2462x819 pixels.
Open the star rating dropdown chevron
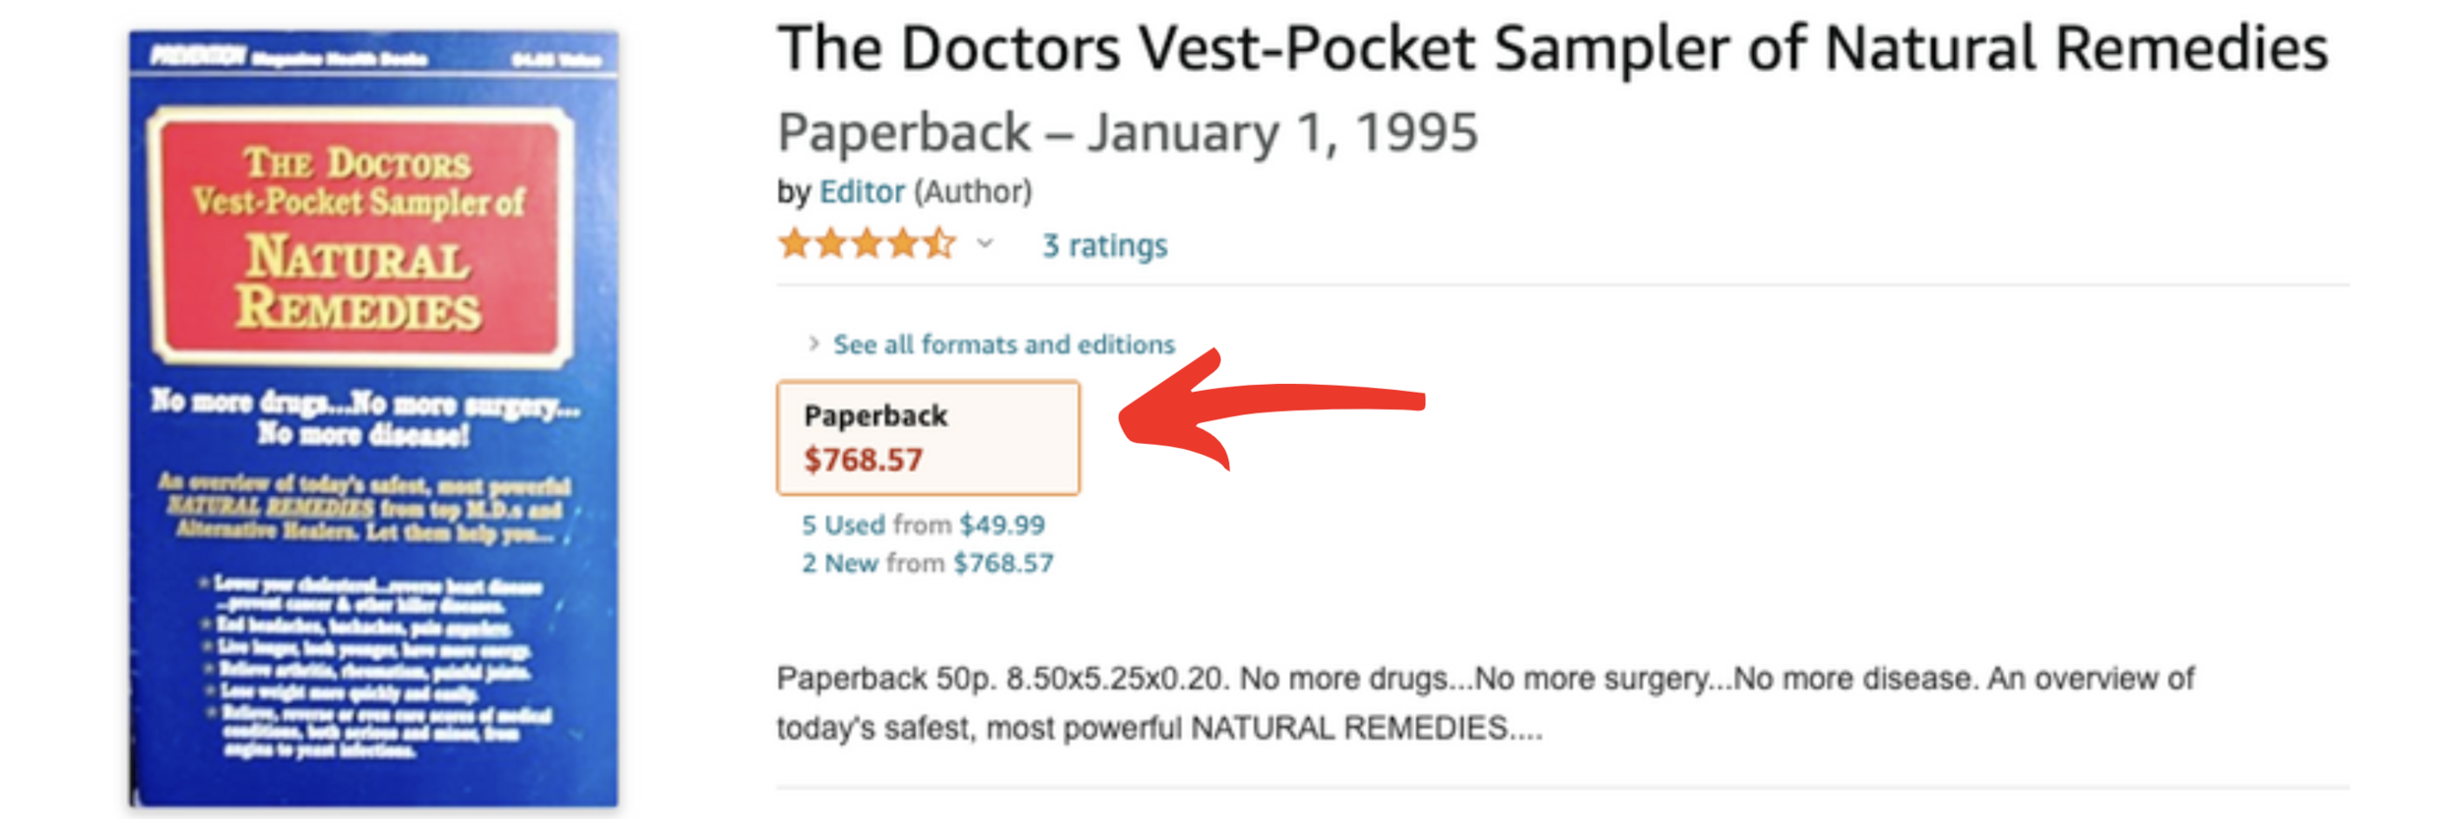(x=985, y=243)
